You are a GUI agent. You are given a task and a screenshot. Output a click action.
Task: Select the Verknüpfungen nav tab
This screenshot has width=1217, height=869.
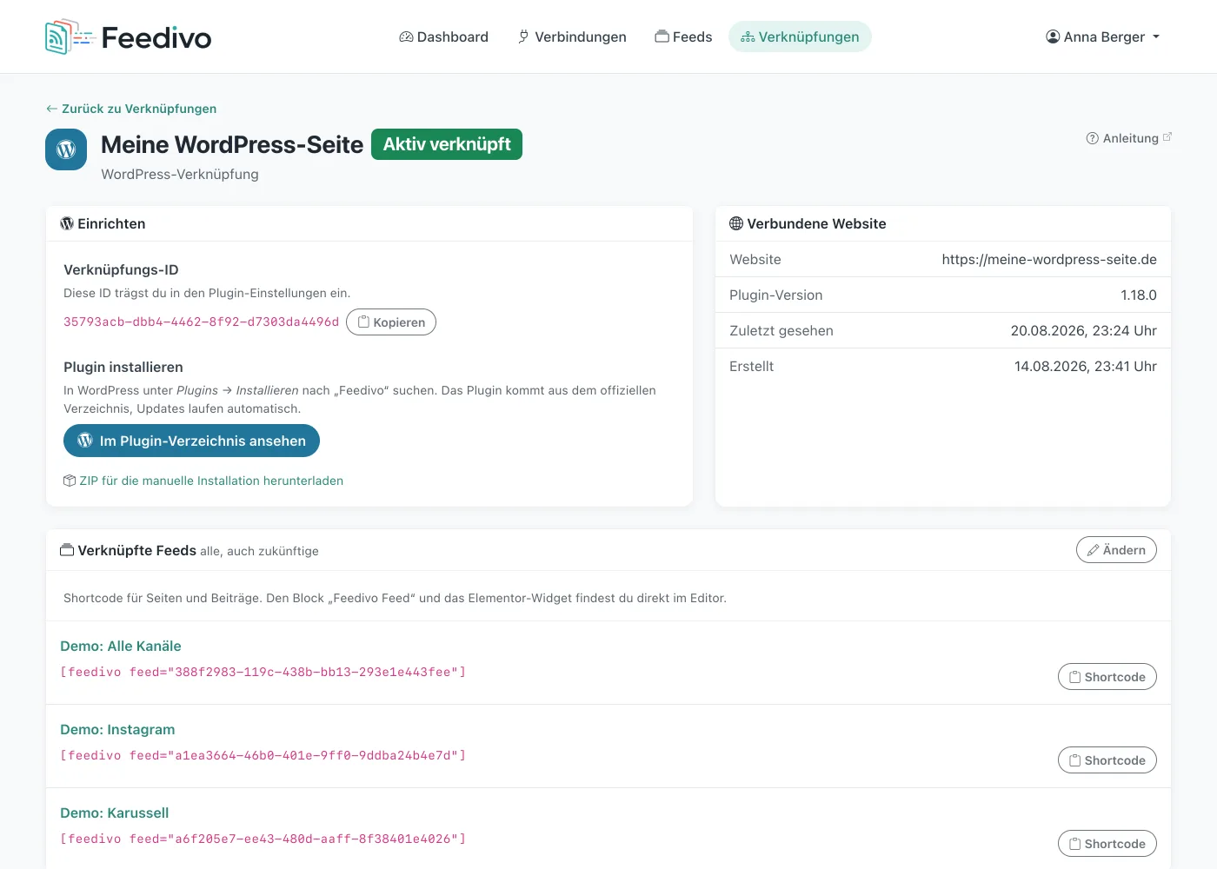800,36
